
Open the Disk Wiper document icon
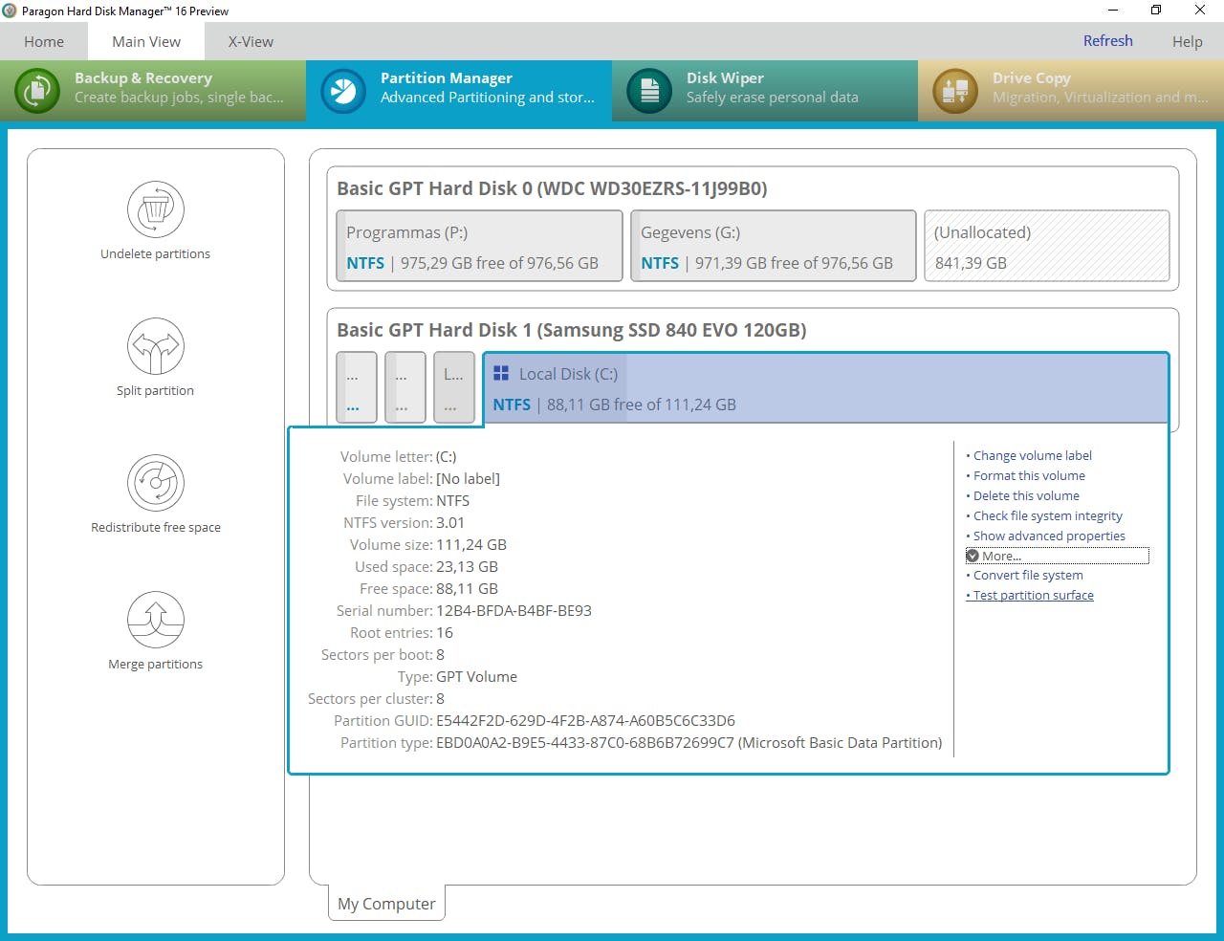649,91
